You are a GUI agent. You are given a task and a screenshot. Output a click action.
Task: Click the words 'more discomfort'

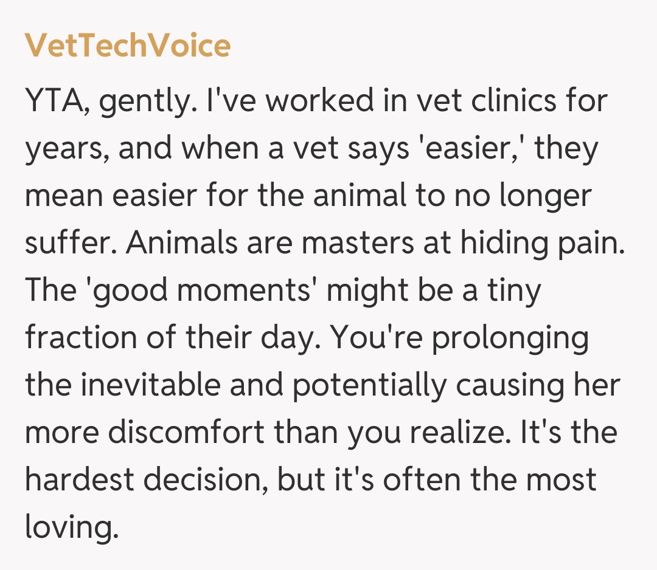(145, 433)
